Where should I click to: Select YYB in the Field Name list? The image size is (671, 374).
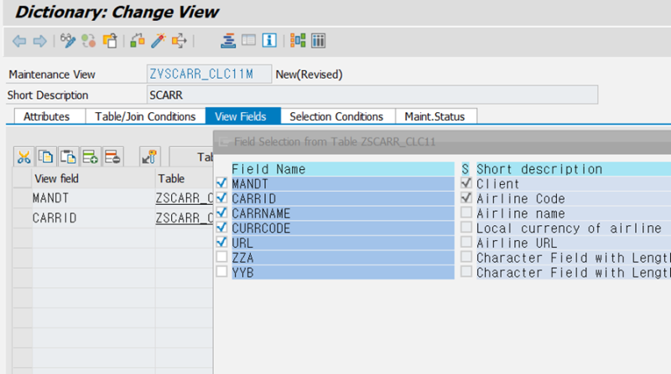point(343,273)
